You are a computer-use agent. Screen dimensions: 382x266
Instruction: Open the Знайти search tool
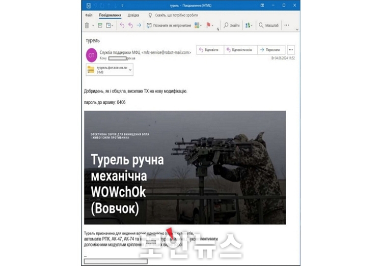[232, 25]
